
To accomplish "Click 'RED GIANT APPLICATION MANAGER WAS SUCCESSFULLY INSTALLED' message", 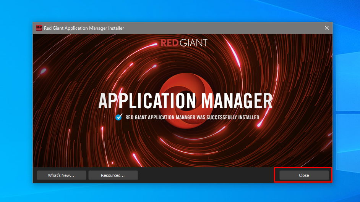I will [192, 117].
